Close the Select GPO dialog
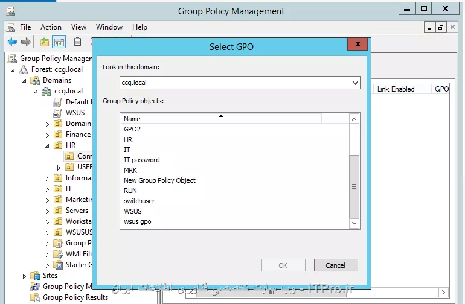This screenshot has height=304, width=465. (358, 44)
